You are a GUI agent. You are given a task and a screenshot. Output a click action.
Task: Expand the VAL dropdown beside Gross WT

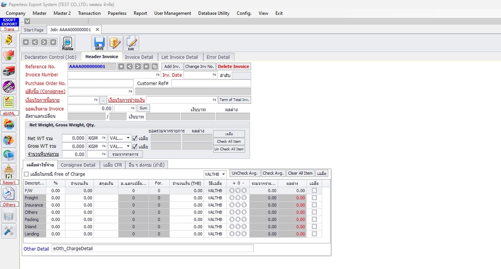(128, 146)
